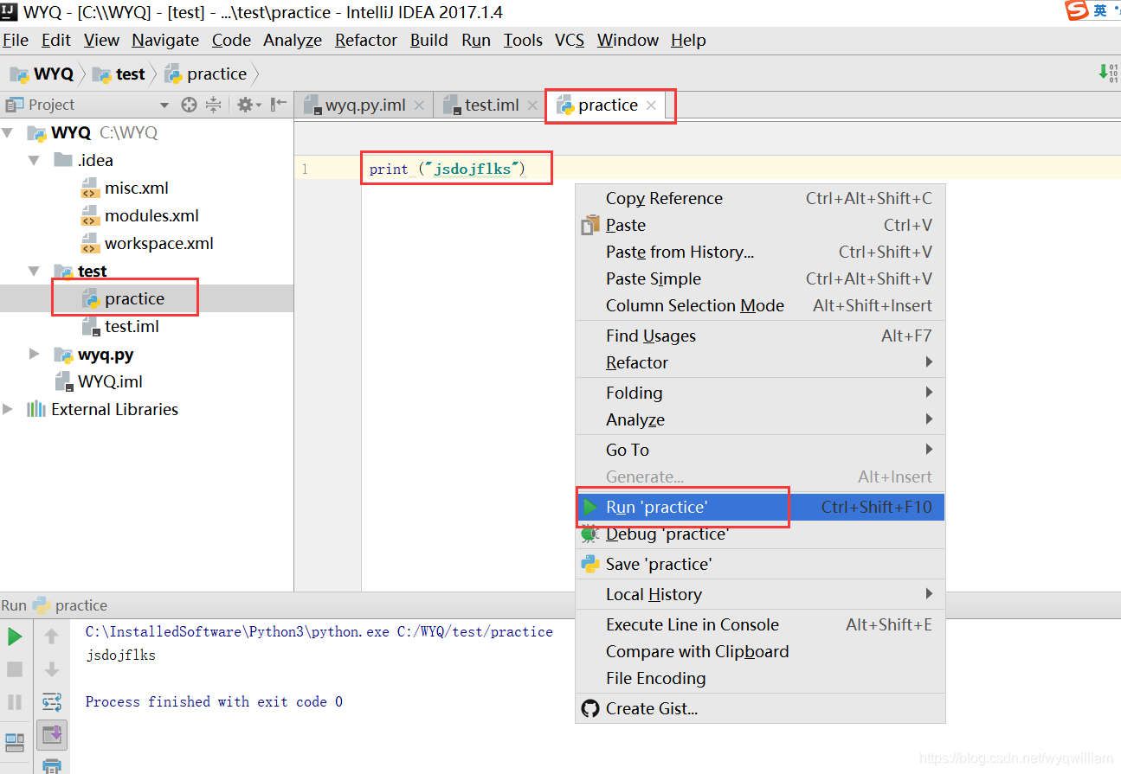Click the gray Stop process icon
Viewport: 1121px width, 774px height.
tap(15, 668)
